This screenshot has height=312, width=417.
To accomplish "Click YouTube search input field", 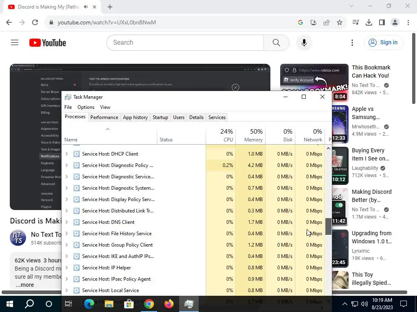I will pos(185,42).
